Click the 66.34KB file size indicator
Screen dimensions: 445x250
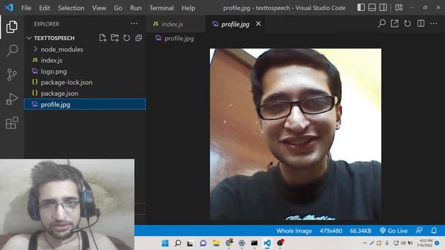[x=360, y=231]
